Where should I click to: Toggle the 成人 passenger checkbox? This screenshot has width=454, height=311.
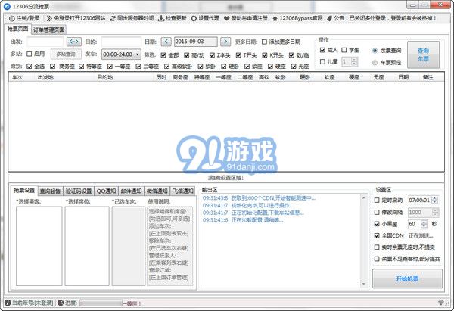pyautogui.click(x=322, y=51)
